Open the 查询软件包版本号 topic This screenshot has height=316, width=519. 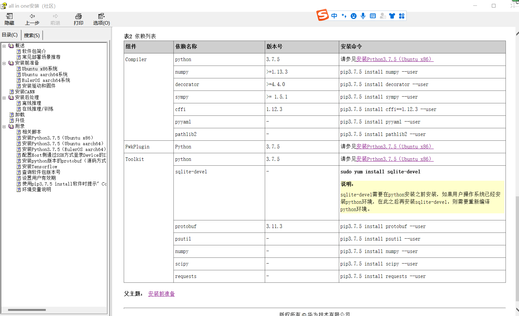(x=41, y=172)
